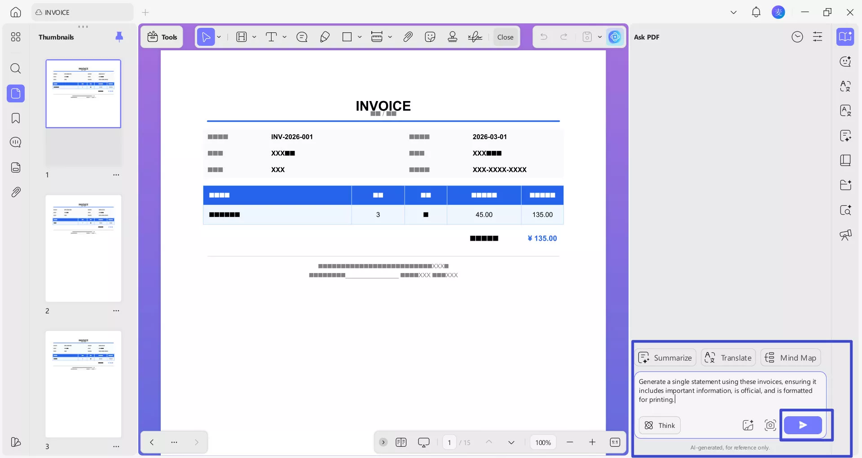Viewport: 862px width, 458px height.
Task: Toggle the Thumbnails panel pin
Action: tap(119, 37)
